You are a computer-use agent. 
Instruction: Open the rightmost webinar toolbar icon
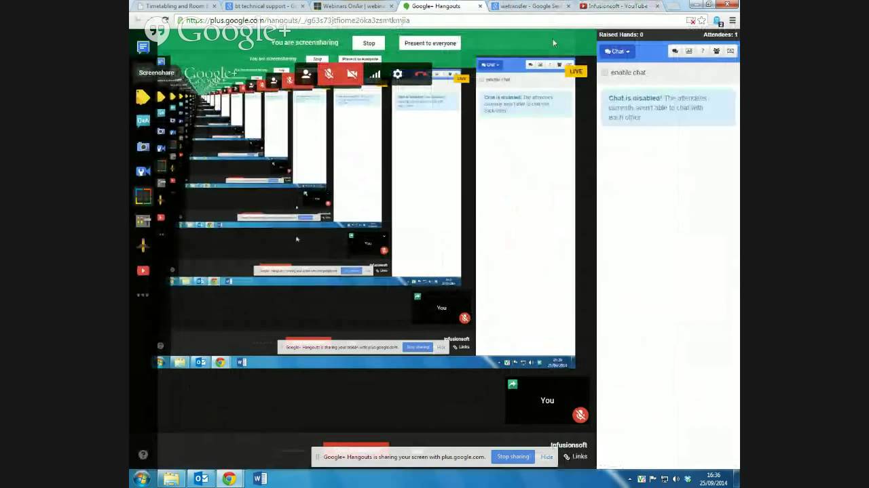(x=731, y=51)
